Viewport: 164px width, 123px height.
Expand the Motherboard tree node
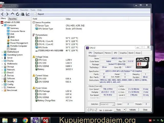point(3,52)
